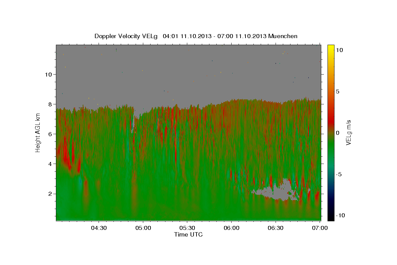Viewport: 397px width, 265px height.
Task: Click the "05:30" time tick label
Action: [187, 228]
